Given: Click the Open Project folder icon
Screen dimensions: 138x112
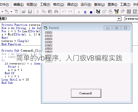Looking at the screenshot, I should [x=24, y=12].
